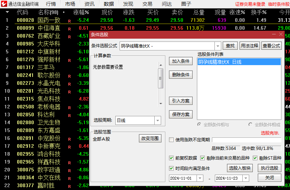
Task: Toggle 剔除当前未交易的品种 checkbox
Action: [x=203, y=158]
